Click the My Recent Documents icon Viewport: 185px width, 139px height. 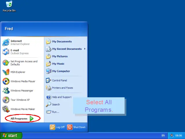[x=48, y=49]
